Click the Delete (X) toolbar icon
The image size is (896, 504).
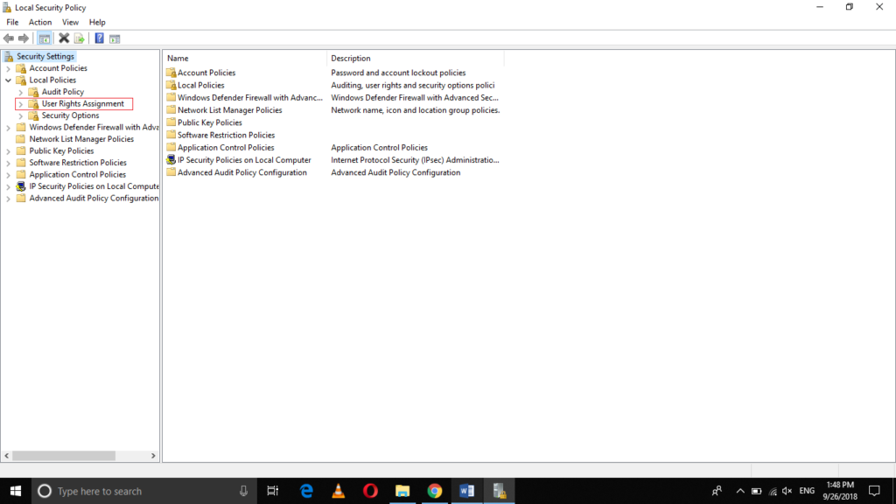[x=63, y=38]
